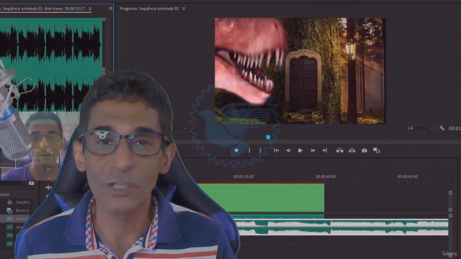Click the upper channel waveform in Source monitor
461x259 pixels.
coord(50,43)
